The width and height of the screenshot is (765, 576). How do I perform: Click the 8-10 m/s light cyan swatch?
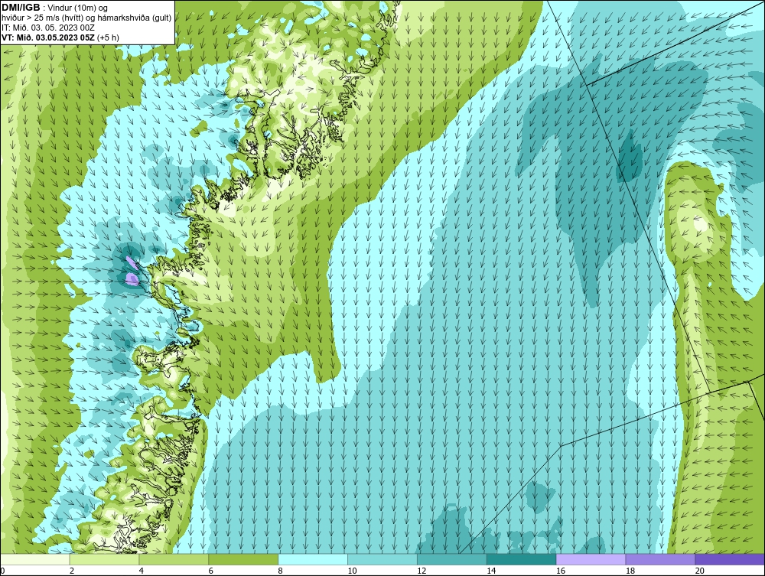(313, 559)
